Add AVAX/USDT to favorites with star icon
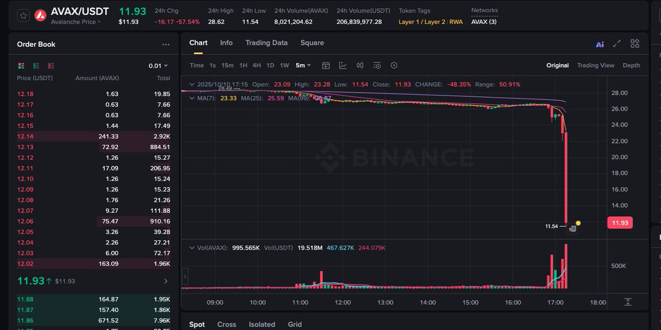The width and height of the screenshot is (661, 330). (23, 15)
